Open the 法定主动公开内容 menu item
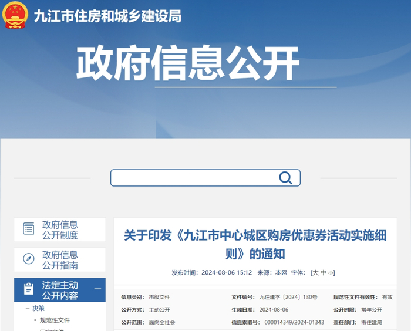 [x=60, y=290]
